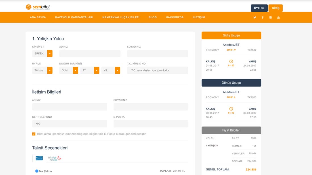The width and height of the screenshot is (312, 175).
Task: Select the Tek Çekim payment option
Action: (37, 171)
